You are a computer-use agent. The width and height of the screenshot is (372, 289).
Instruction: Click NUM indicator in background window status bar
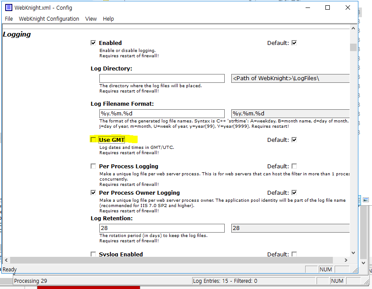pyautogui.click(x=337, y=281)
